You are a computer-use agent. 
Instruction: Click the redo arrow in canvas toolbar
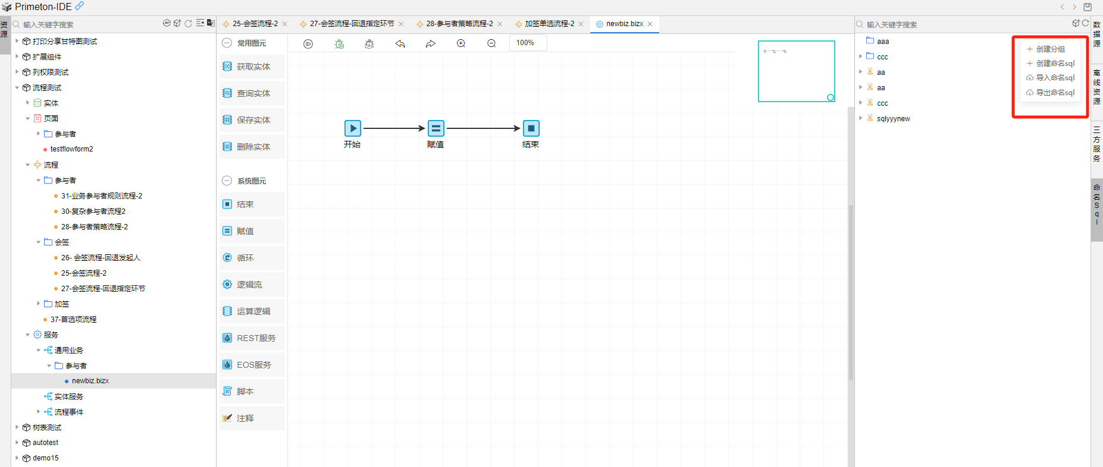(430, 44)
